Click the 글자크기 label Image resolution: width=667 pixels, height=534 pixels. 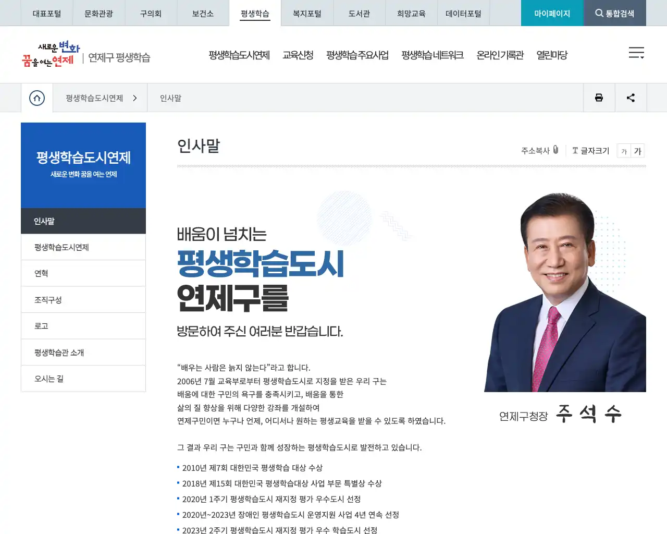[595, 151]
